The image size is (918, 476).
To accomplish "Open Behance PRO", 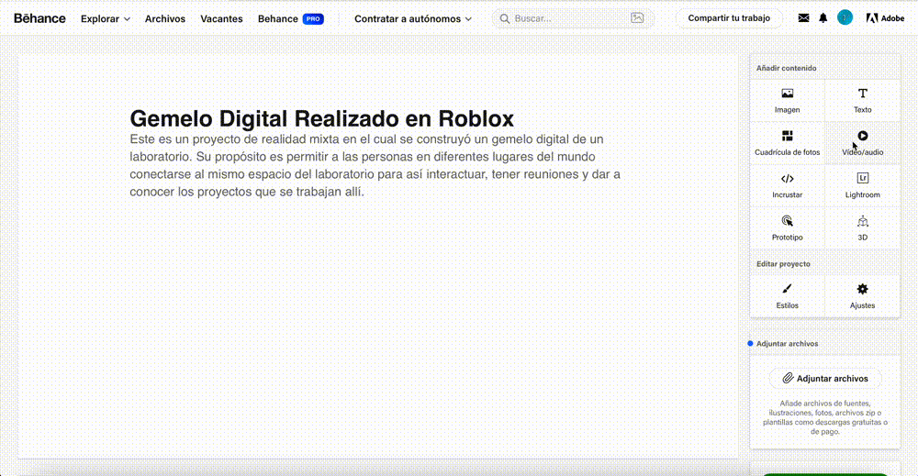I will [x=290, y=18].
